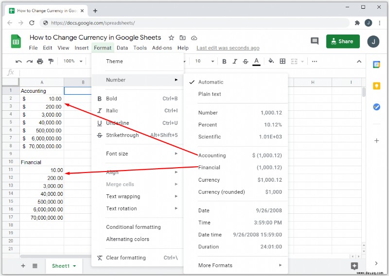Select the checked Automatic number format

click(236, 82)
